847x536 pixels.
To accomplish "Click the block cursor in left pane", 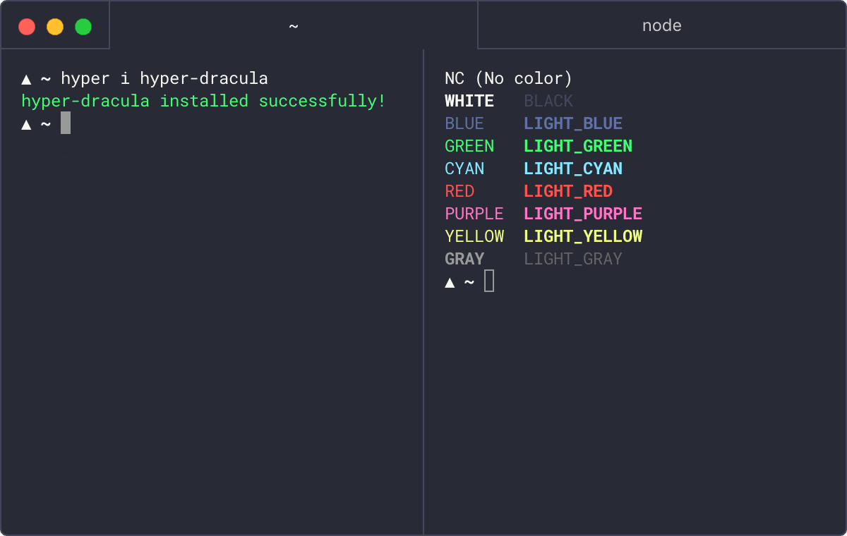I will (x=66, y=123).
